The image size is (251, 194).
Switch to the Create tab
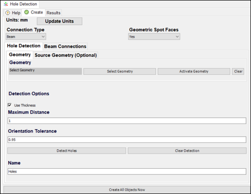[x=33, y=12]
